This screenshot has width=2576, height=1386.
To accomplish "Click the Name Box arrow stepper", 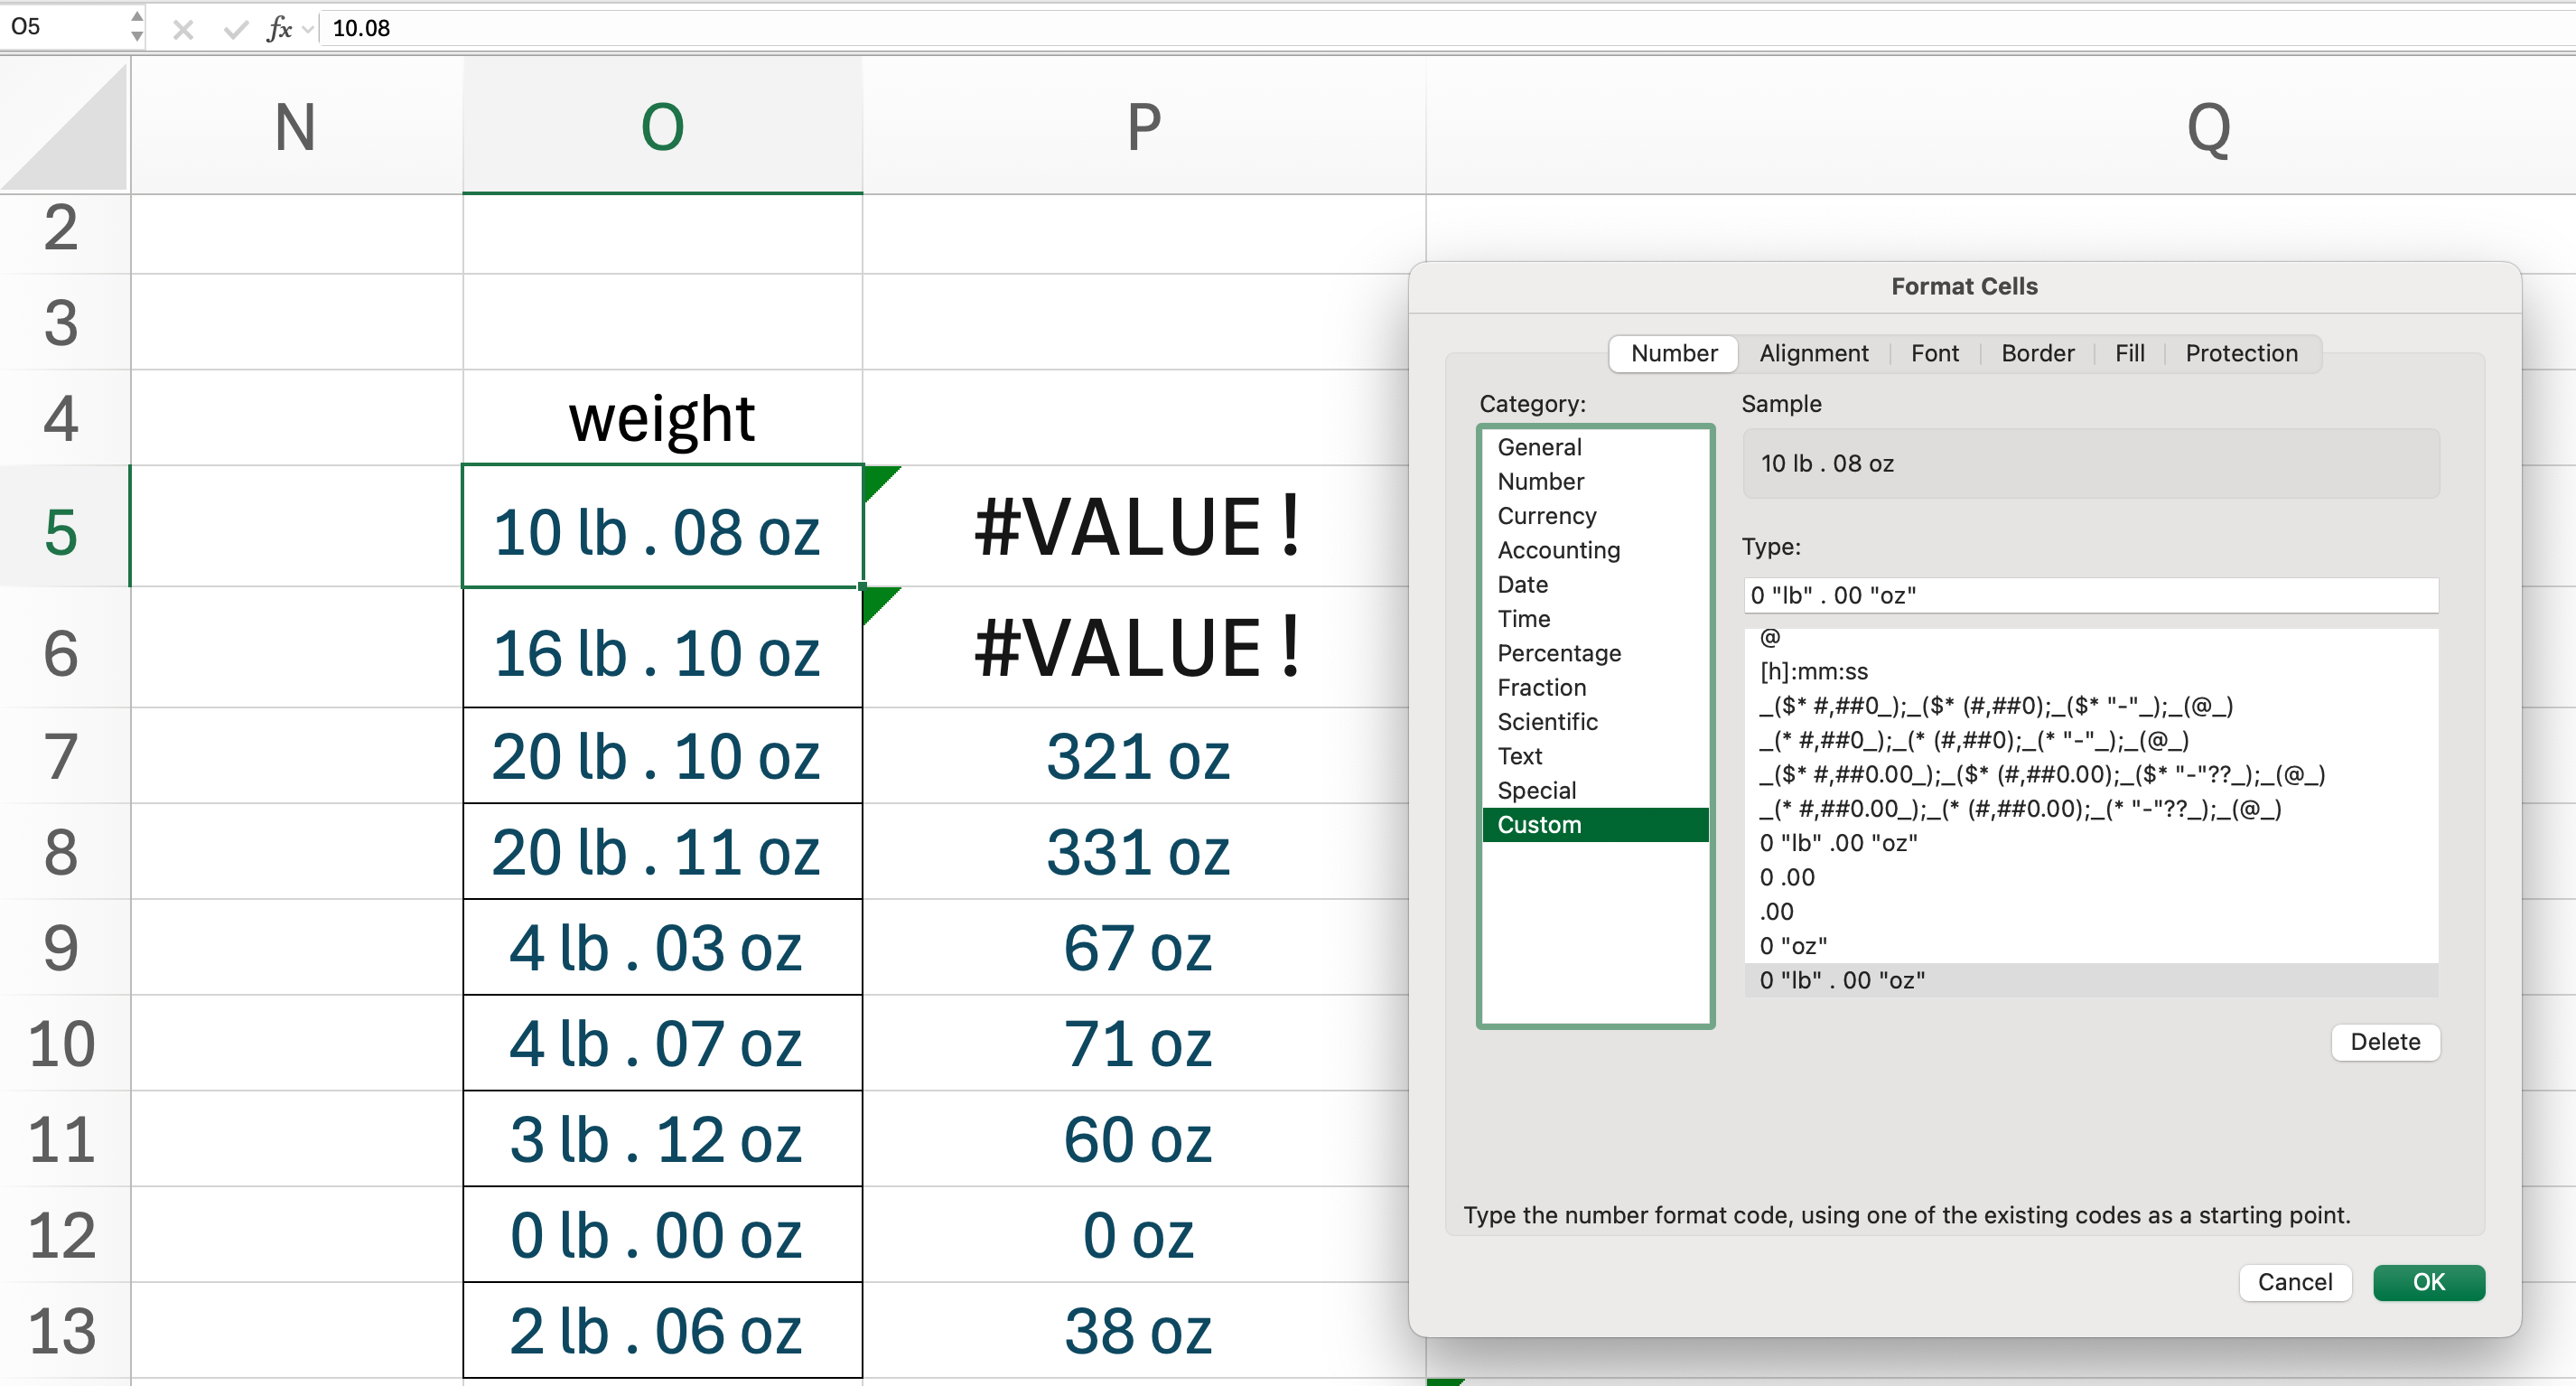I will (x=137, y=27).
